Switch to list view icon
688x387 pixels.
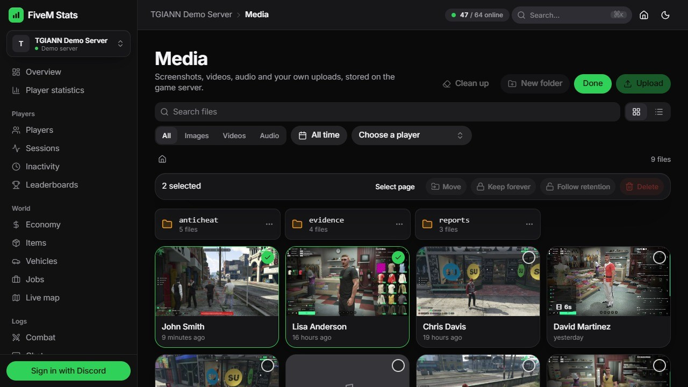click(x=659, y=112)
